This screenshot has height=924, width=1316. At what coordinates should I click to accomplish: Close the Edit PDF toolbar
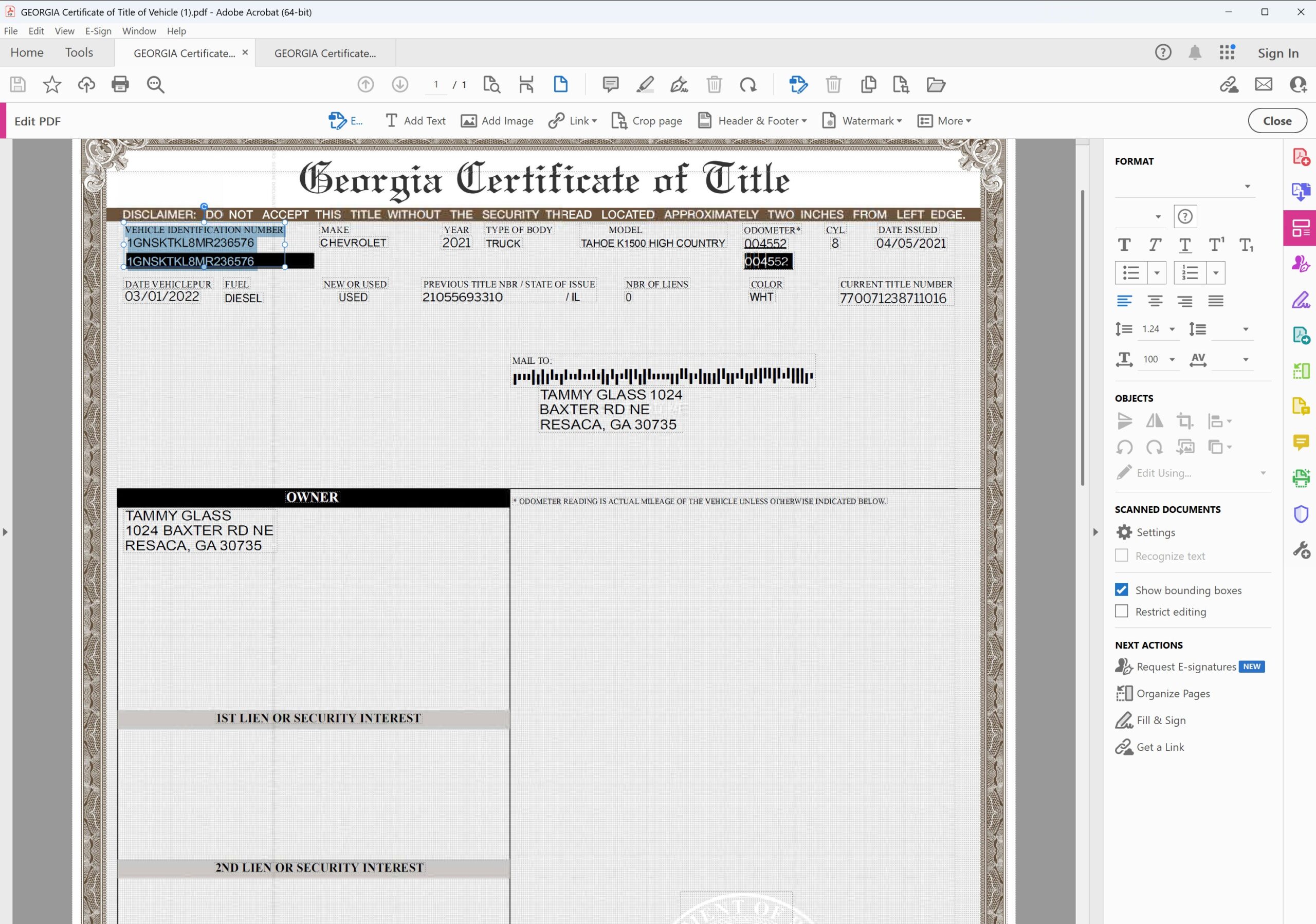pyautogui.click(x=1277, y=121)
